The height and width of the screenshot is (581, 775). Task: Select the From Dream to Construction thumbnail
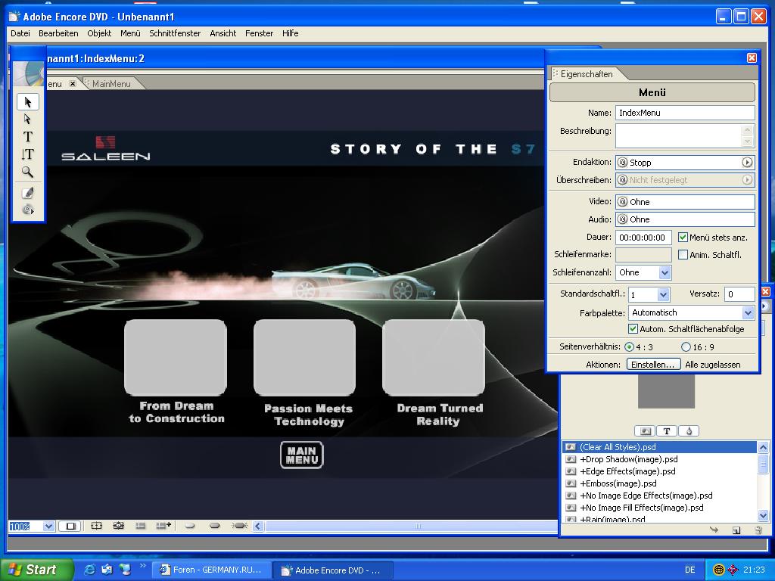click(x=176, y=357)
